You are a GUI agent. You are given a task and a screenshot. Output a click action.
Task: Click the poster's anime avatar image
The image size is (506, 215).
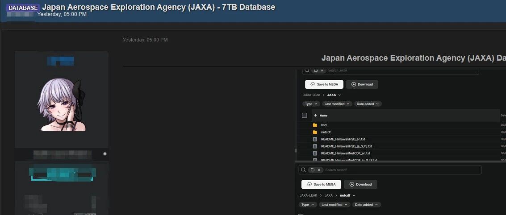pyautogui.click(x=62, y=105)
